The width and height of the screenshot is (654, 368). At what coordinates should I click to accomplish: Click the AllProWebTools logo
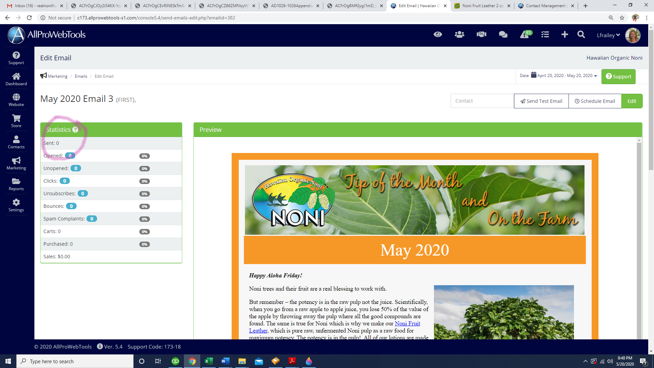47,35
